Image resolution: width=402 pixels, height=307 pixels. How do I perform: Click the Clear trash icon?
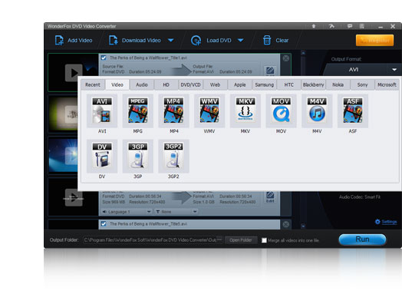pyautogui.click(x=267, y=40)
